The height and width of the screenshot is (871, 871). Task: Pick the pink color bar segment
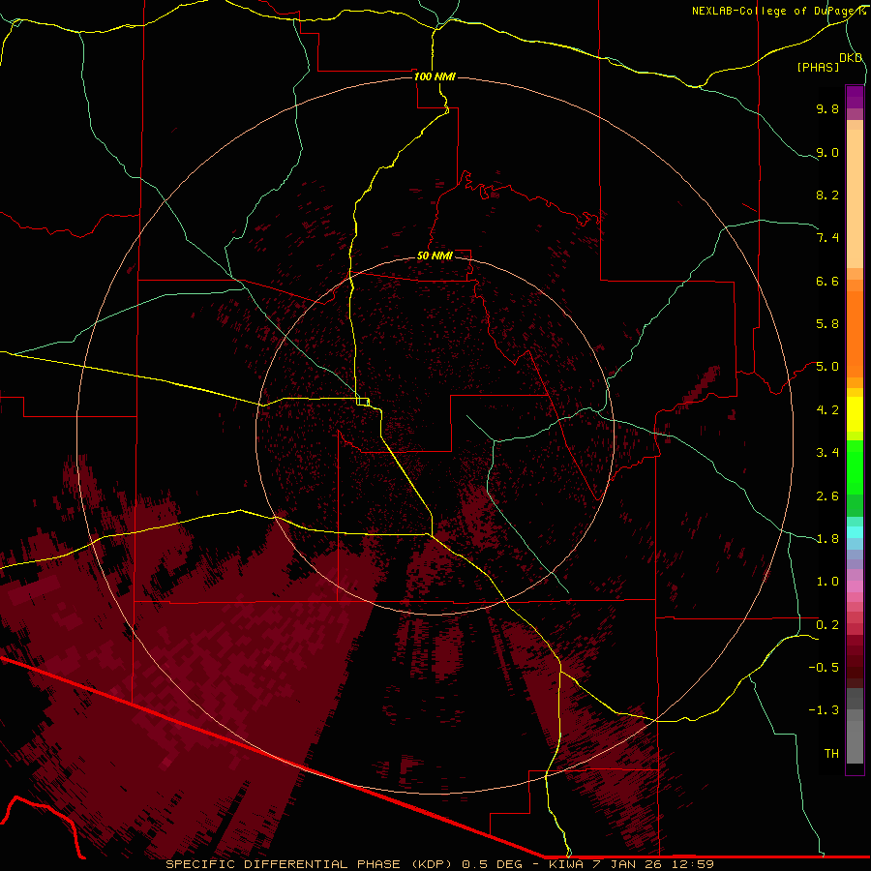pyautogui.click(x=855, y=586)
